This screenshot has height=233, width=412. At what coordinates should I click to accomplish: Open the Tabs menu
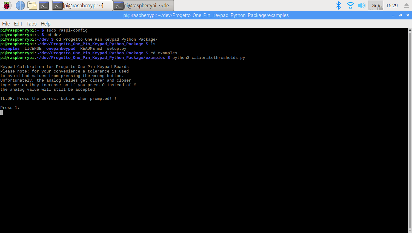tap(32, 24)
